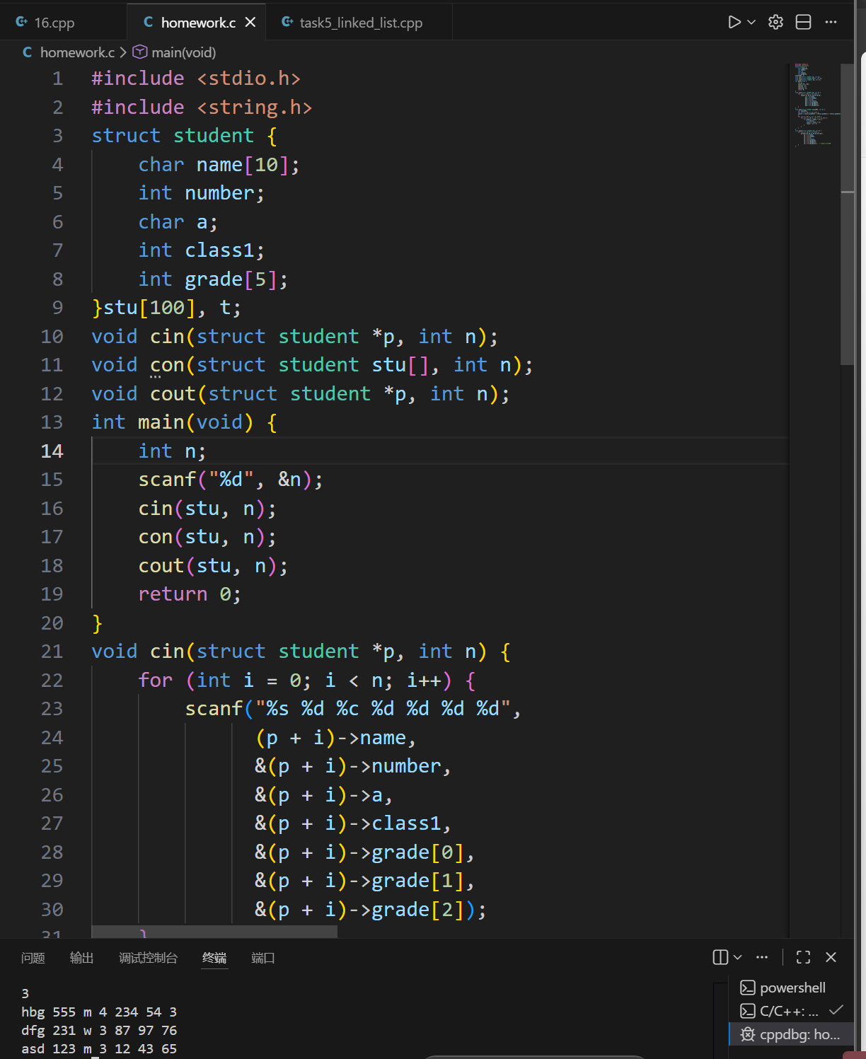Screen dimensions: 866x1059
Task: Open the terminal panel More Actions ellipsis
Action: [x=762, y=957]
